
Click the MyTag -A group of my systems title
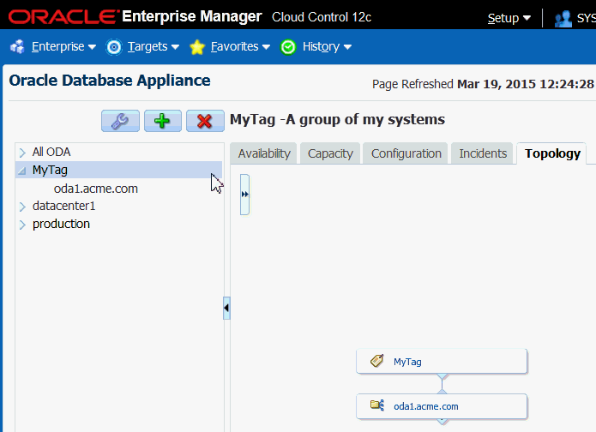(x=337, y=120)
